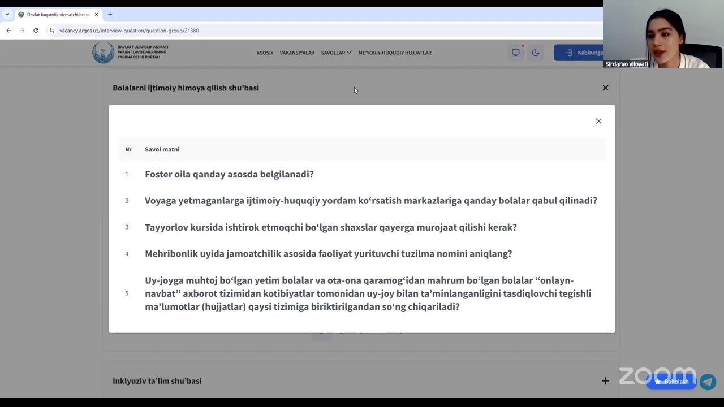Viewport: 724px width, 407px height.
Task: Select question about 'Uy-joyga muhtoj bo'lgan yetim bolalar'
Action: (x=368, y=293)
